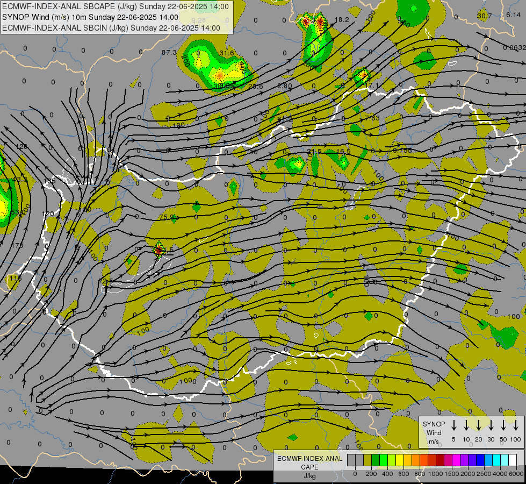Click the 61.2 value on the map

point(284,119)
